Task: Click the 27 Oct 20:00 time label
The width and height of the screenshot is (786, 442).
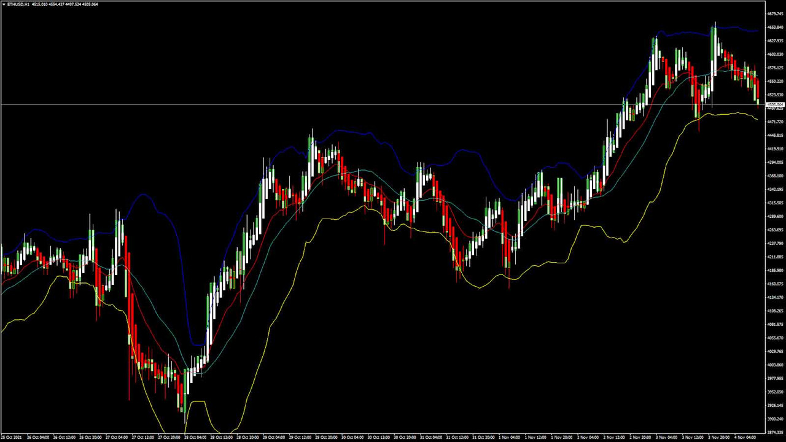Action: [x=168, y=438]
